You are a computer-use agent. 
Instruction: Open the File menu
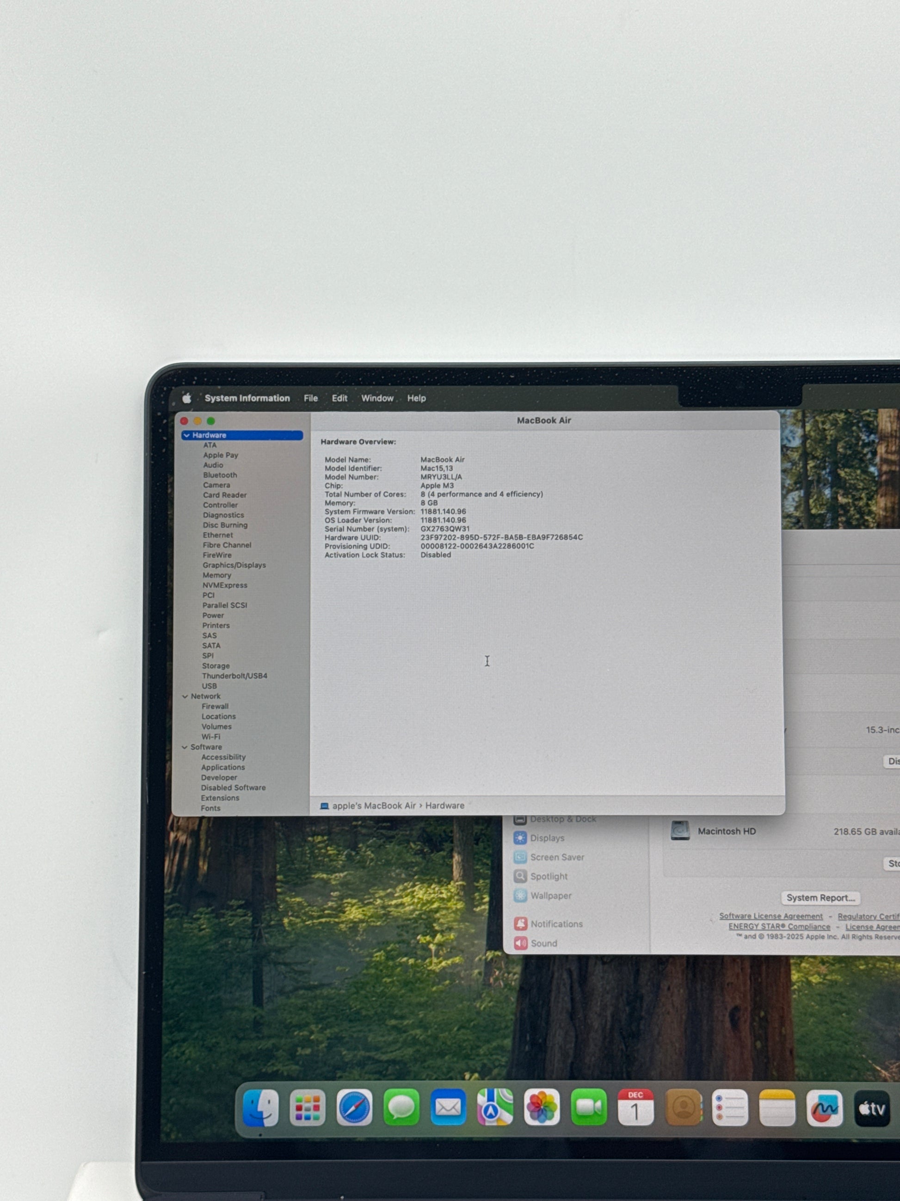(310, 398)
